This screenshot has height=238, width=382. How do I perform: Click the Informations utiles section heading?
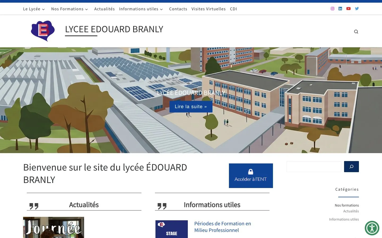[212, 205]
